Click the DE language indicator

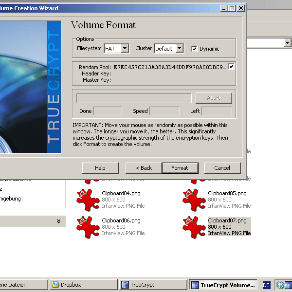(x=266, y=285)
